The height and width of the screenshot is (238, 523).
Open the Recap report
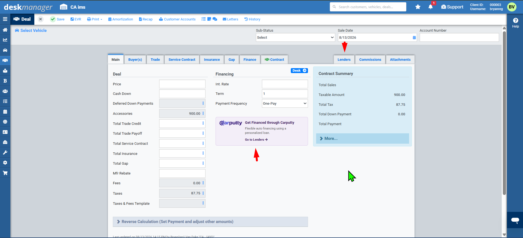coord(146,19)
